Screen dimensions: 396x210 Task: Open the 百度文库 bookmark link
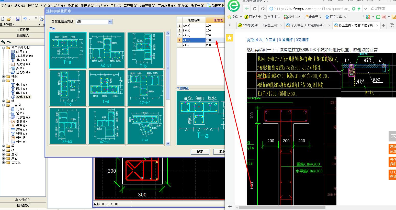333,17
